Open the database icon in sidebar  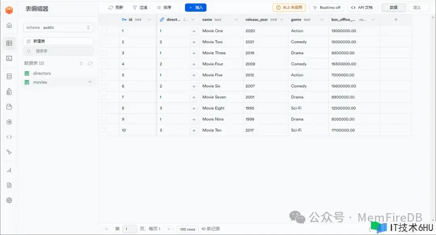(9, 76)
